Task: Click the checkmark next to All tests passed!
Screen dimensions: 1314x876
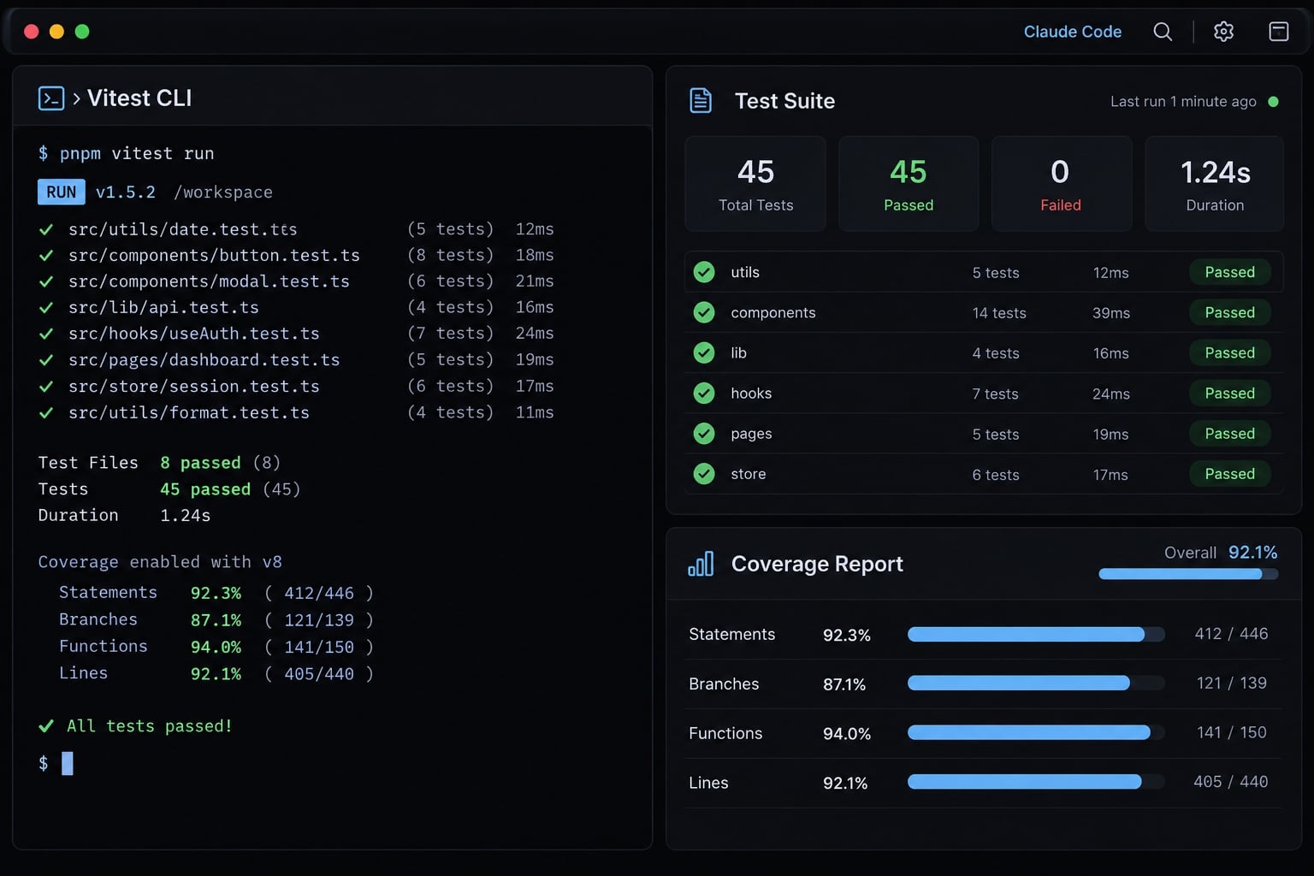Action: click(x=46, y=726)
